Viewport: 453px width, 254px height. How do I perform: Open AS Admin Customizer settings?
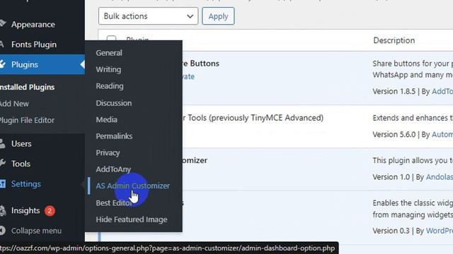132,186
